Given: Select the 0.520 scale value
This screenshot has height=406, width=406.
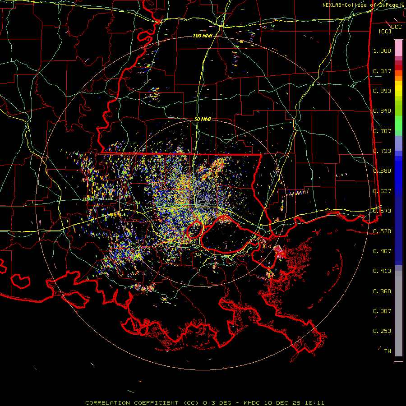Looking at the screenshot, I should [382, 231].
